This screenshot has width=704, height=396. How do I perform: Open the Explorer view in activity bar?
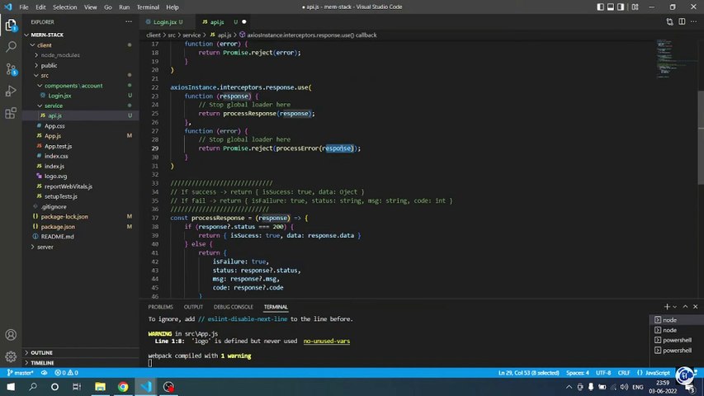[11, 25]
